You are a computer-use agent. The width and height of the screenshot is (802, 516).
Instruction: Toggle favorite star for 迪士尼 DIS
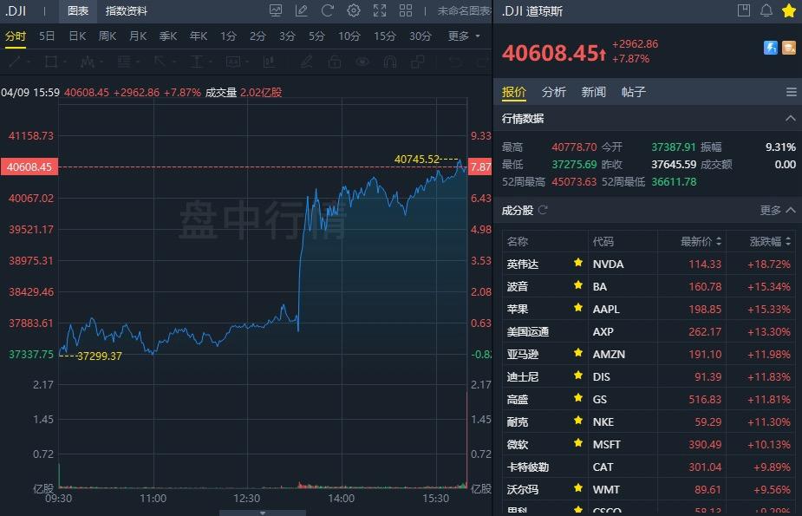tap(578, 375)
